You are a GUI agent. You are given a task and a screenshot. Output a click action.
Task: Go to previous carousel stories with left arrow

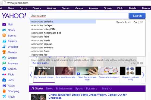31,75
